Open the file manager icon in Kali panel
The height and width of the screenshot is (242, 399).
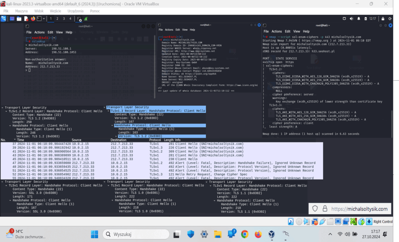(x=19, y=19)
